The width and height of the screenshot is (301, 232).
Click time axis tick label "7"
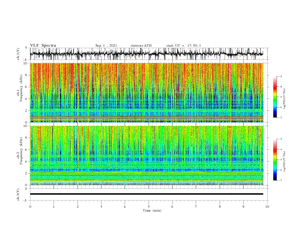[x=196, y=207]
